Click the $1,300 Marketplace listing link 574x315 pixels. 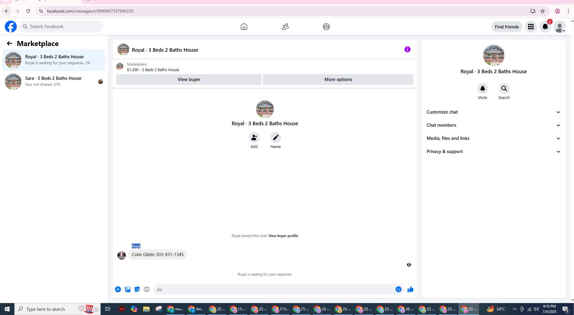[153, 70]
